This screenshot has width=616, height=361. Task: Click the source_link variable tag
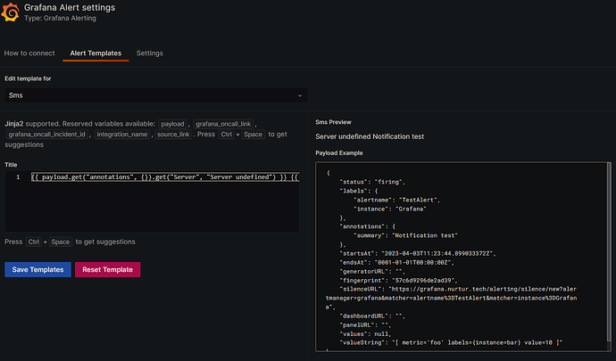point(173,135)
